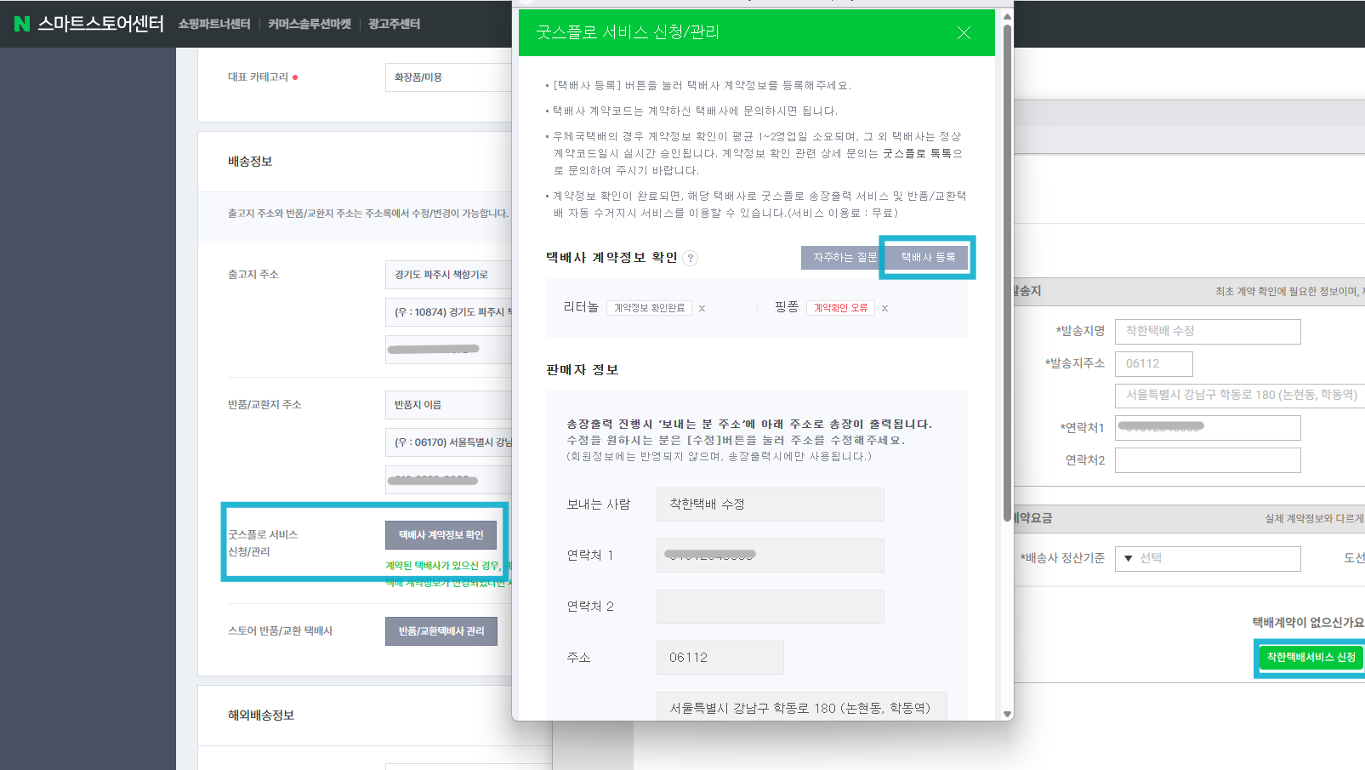Close the 굿스플로 서비스 신청/관리 popup
Viewport: 1365px width, 770px height.
pyautogui.click(x=964, y=32)
